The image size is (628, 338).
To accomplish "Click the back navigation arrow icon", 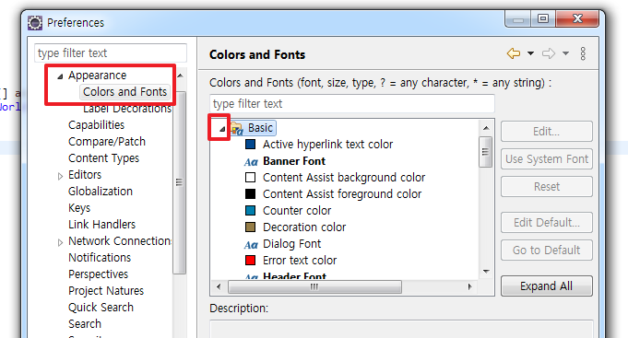I will click(514, 53).
